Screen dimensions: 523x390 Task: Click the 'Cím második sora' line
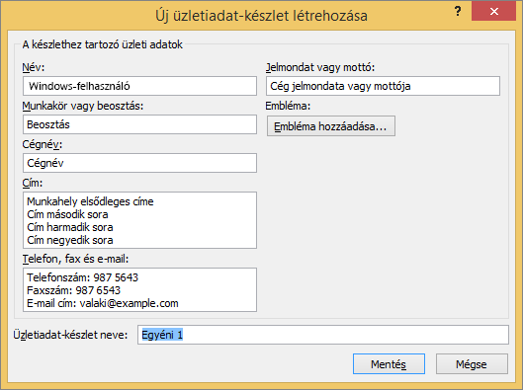[67, 214]
